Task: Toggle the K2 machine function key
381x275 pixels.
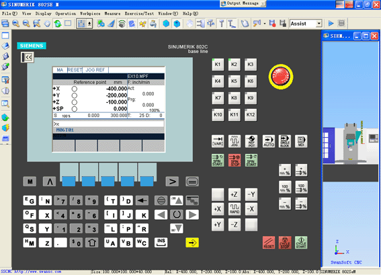Action: (234, 65)
